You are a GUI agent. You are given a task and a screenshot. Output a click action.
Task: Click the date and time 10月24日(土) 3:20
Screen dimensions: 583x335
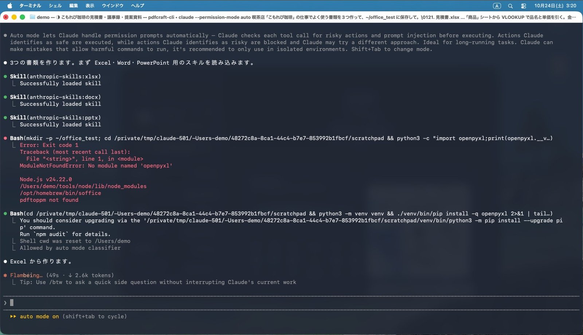pos(555,6)
